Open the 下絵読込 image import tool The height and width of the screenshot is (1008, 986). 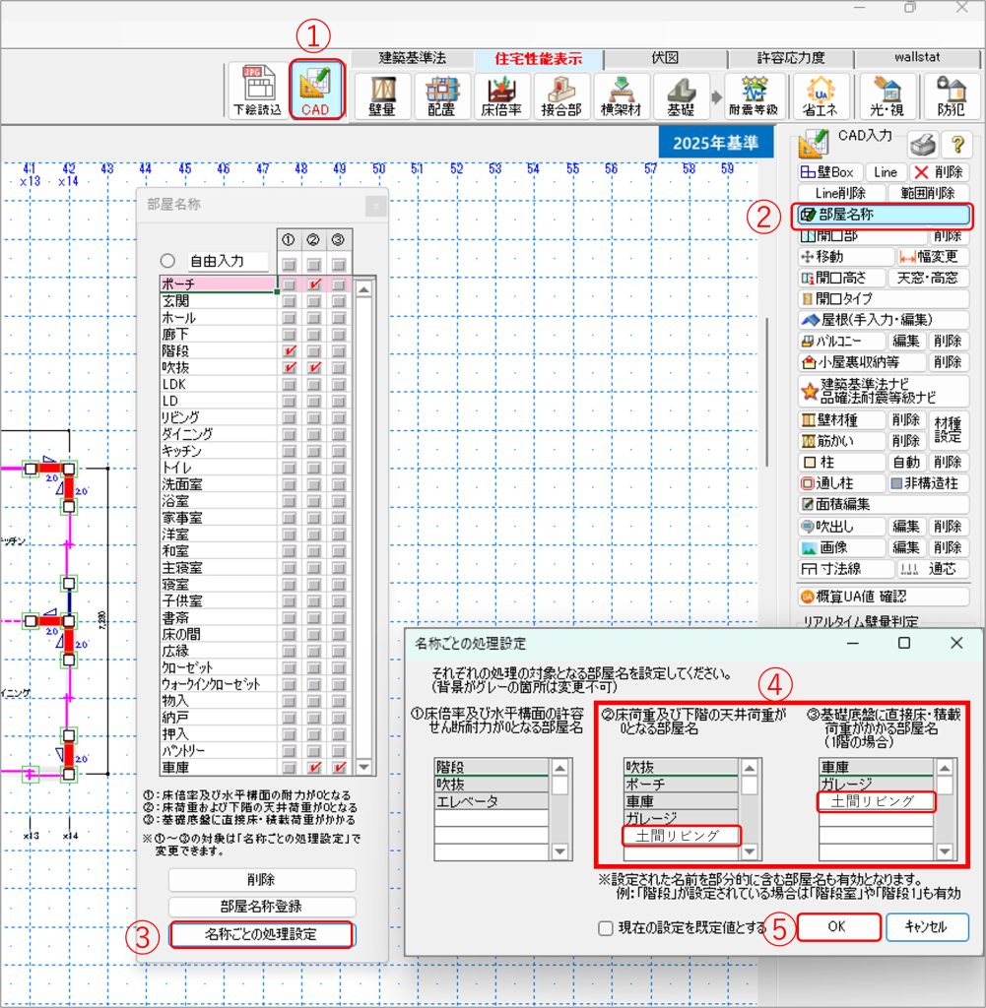(x=256, y=92)
